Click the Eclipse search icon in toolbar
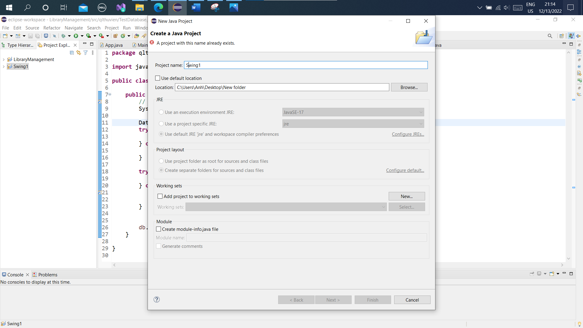The image size is (583, 328). 551,36
